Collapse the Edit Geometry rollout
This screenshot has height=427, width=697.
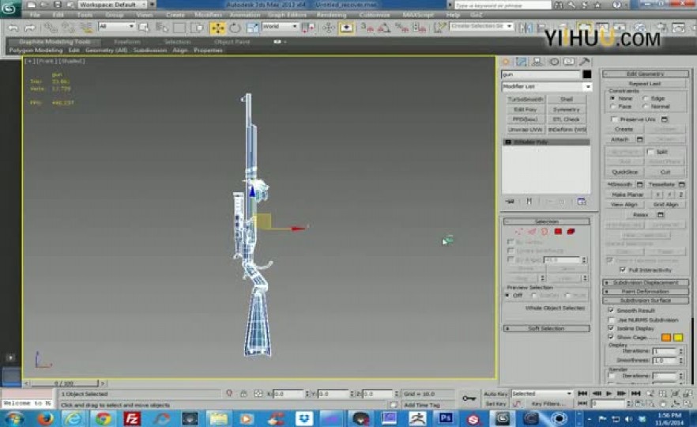coord(646,74)
